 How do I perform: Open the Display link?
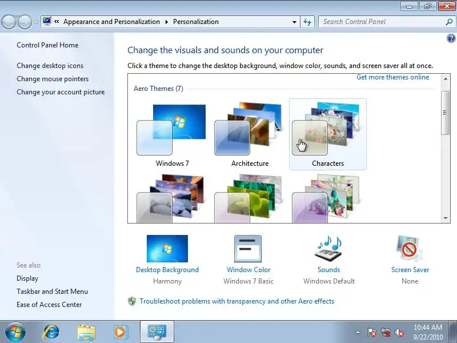tap(27, 278)
